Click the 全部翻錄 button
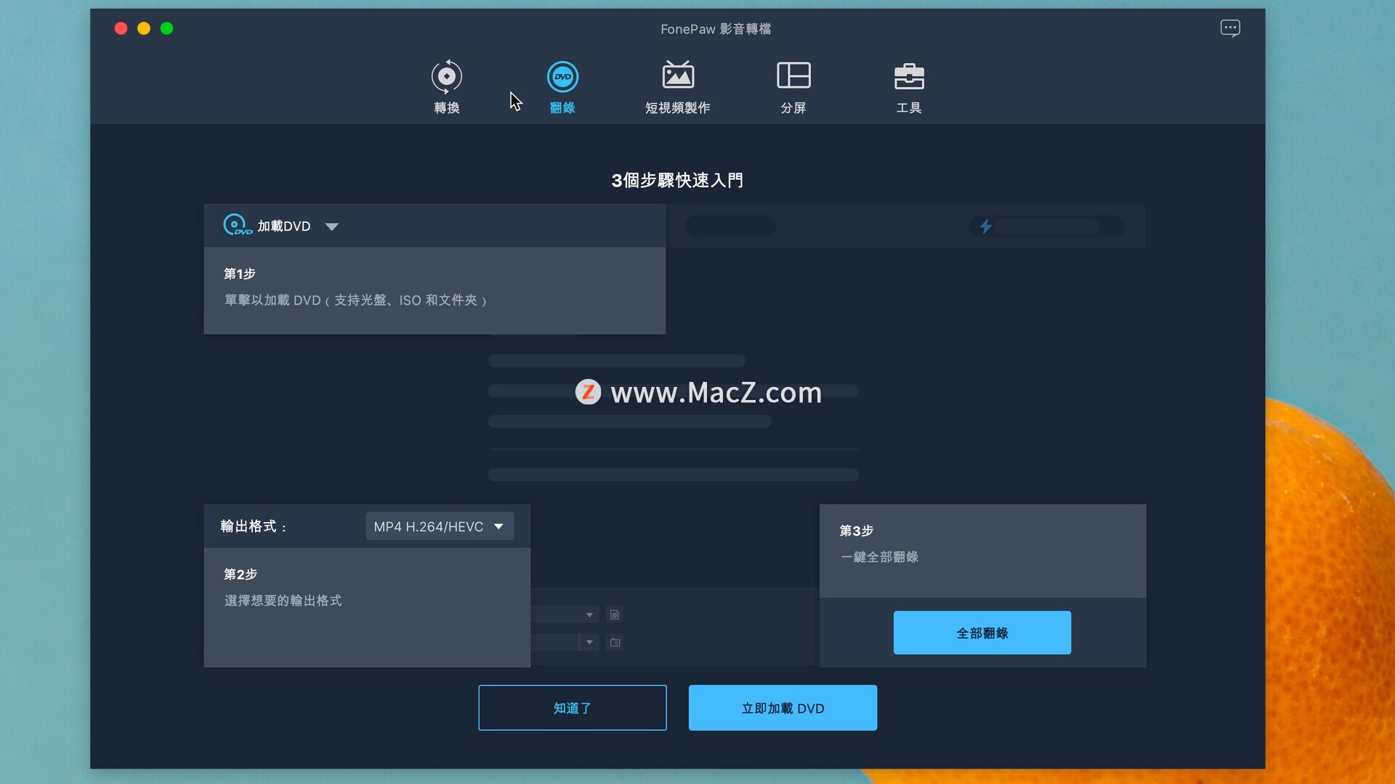The image size is (1395, 784). pos(982,632)
